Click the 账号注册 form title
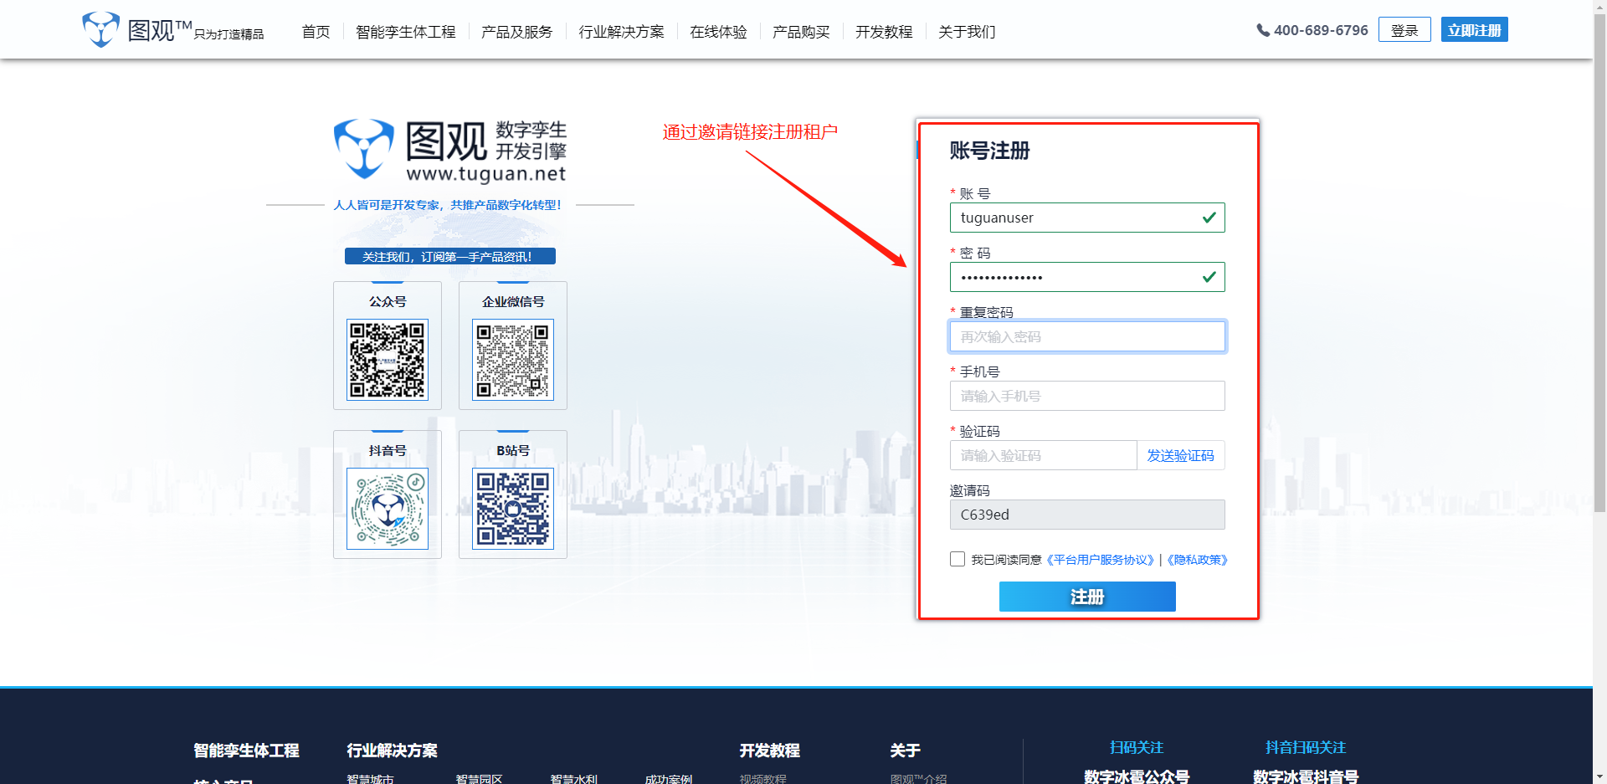The width and height of the screenshot is (1607, 784). [x=989, y=151]
